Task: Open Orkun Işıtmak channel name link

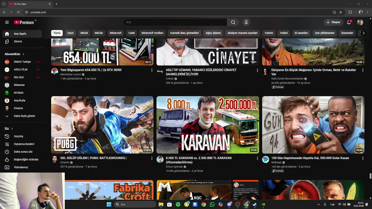Action: (x=174, y=167)
